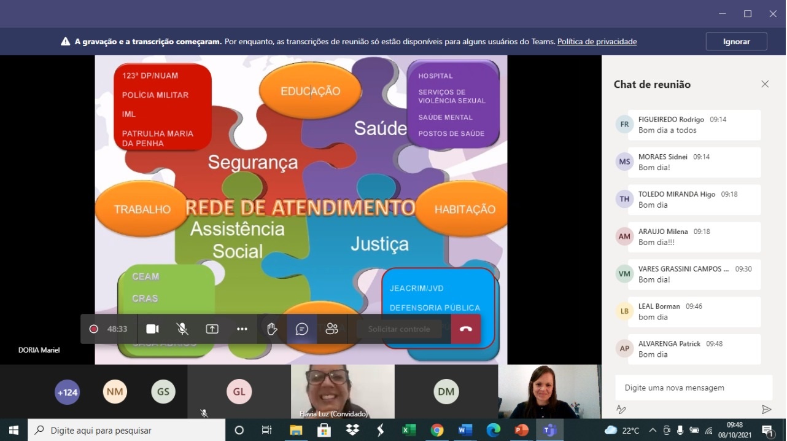This screenshot has width=787, height=441.
Task: Open Dropbox from the taskbar
Action: pos(352,430)
